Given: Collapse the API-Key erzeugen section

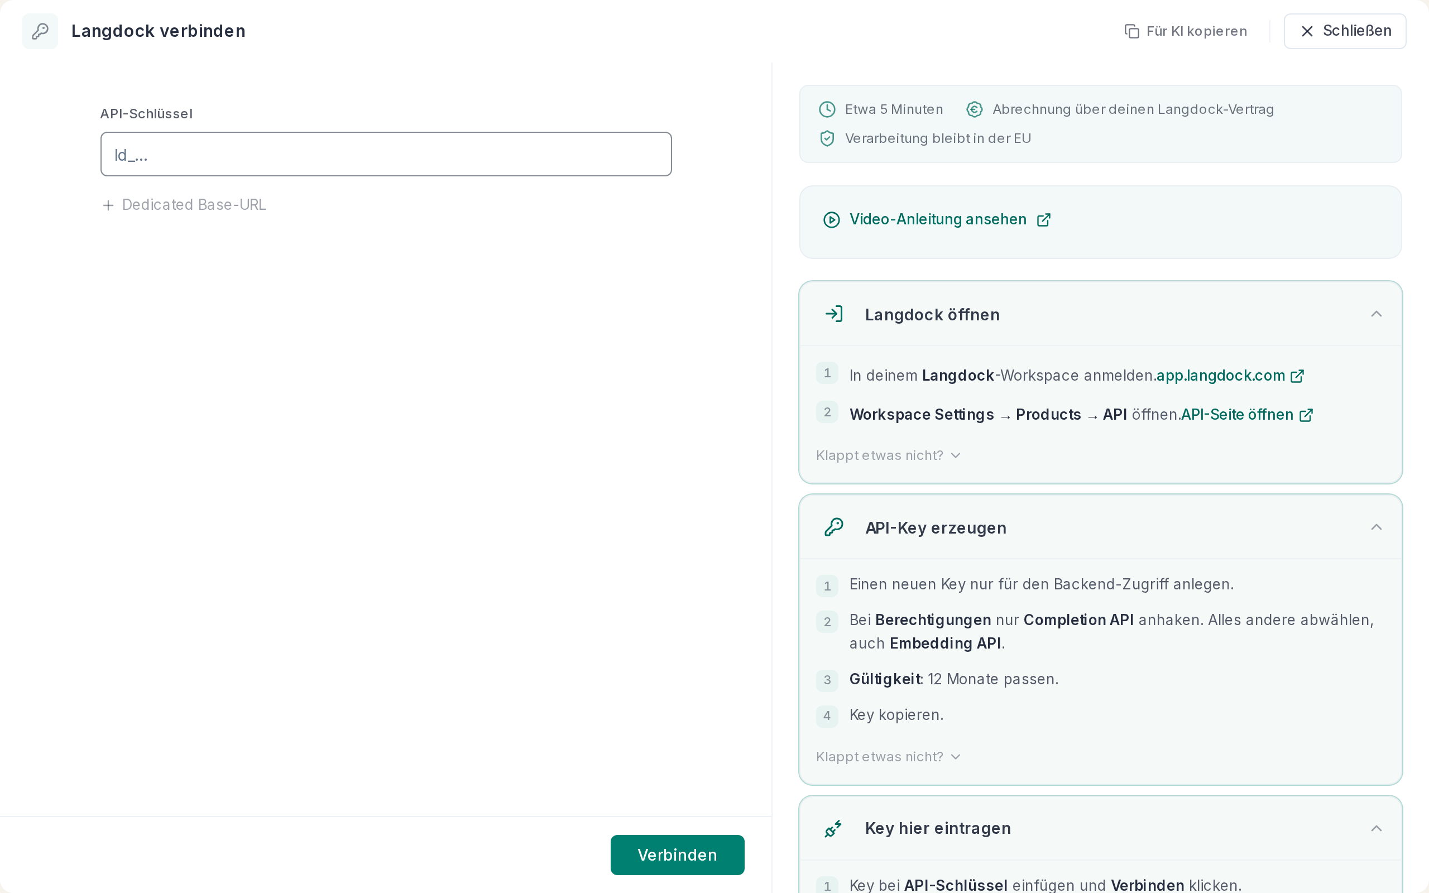Looking at the screenshot, I should [x=1376, y=527].
